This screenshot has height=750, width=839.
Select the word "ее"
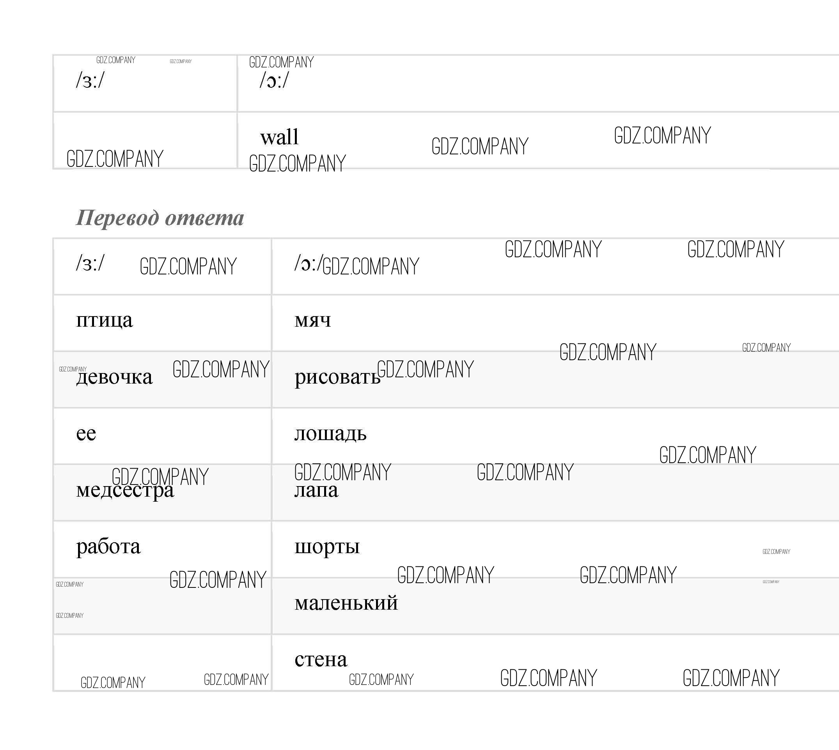[86, 433]
